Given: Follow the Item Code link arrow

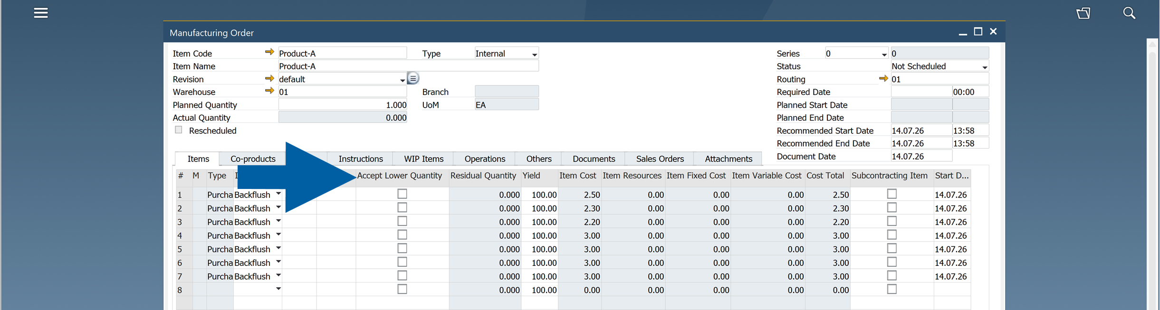Looking at the screenshot, I should (x=269, y=52).
